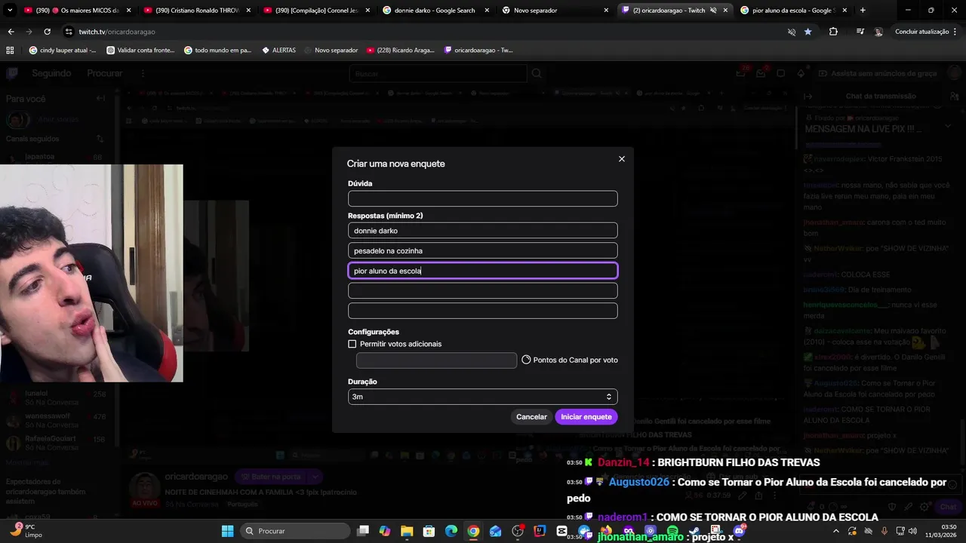Open 'Validar conta fronte...' bookmark
This screenshot has height=543, width=966.
(x=141, y=50)
